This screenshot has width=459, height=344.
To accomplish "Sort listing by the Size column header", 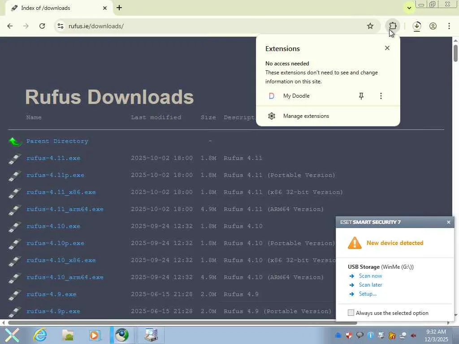I will pyautogui.click(x=208, y=117).
